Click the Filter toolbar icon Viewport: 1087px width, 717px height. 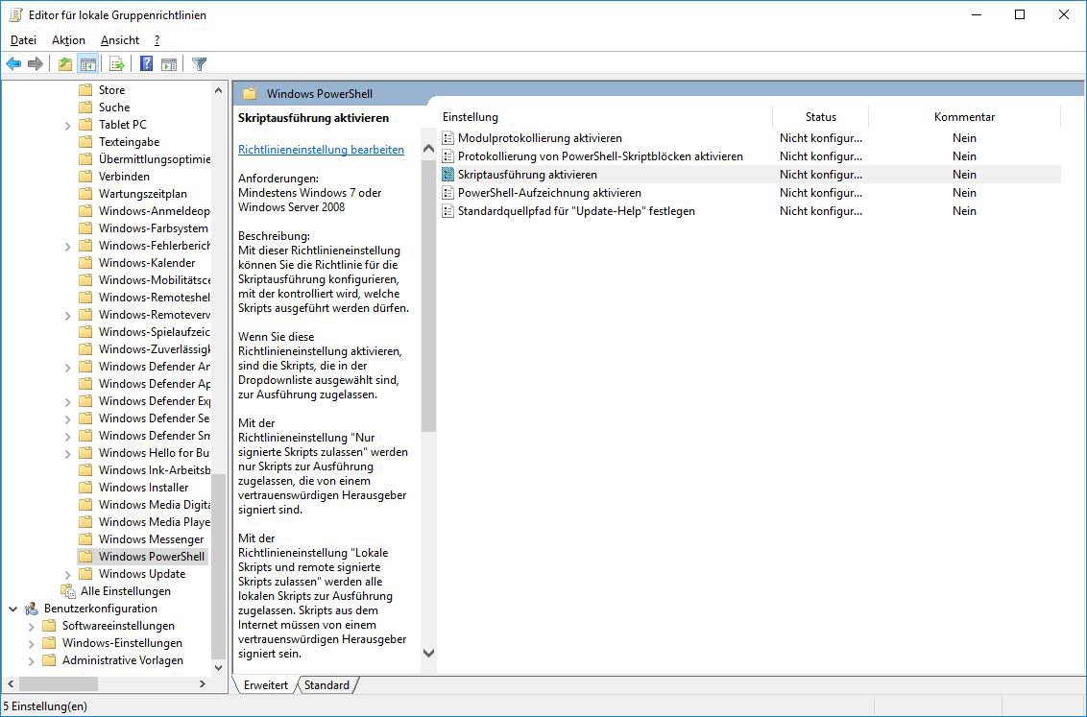pos(199,63)
